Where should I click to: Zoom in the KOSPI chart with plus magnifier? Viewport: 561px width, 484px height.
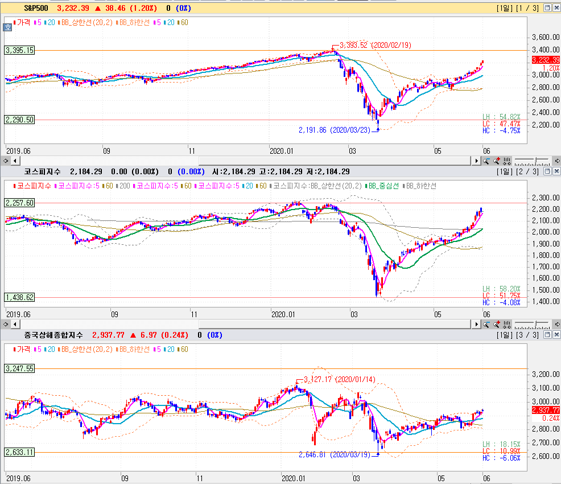pyautogui.click(x=496, y=325)
